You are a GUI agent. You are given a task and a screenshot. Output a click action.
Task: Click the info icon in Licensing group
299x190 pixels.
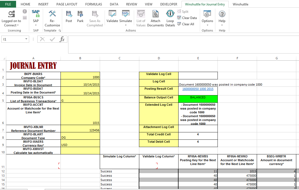(25, 11)
